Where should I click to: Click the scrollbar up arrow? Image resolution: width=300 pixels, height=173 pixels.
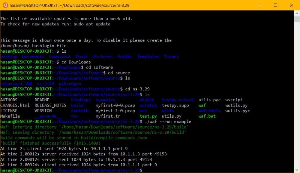click(297, 13)
